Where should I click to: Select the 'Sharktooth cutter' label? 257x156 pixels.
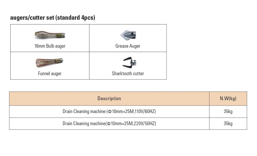tap(128, 73)
